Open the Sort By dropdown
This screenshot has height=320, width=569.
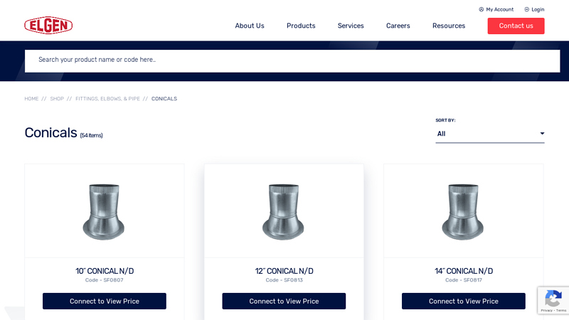pos(489,134)
